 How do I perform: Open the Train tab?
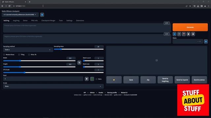pos(61,21)
